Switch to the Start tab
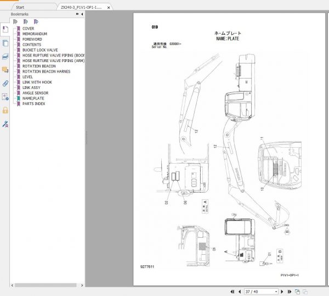This screenshot has height=296, width=329. pos(20,7)
